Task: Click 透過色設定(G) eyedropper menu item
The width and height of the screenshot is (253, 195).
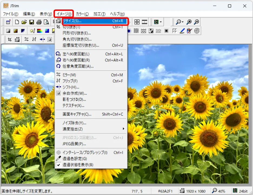Action: (x=75, y=159)
